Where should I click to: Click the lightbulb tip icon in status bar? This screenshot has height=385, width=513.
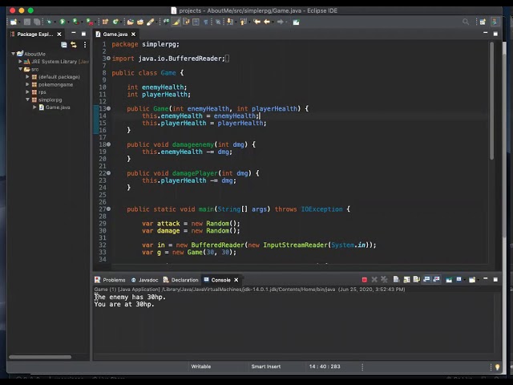(497, 367)
